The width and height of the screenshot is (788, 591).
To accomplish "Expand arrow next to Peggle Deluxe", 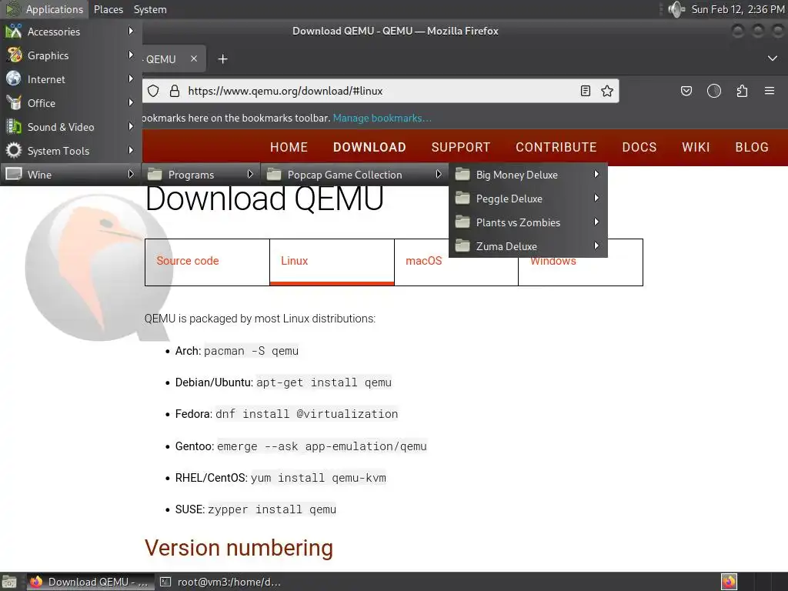I will click(x=596, y=198).
